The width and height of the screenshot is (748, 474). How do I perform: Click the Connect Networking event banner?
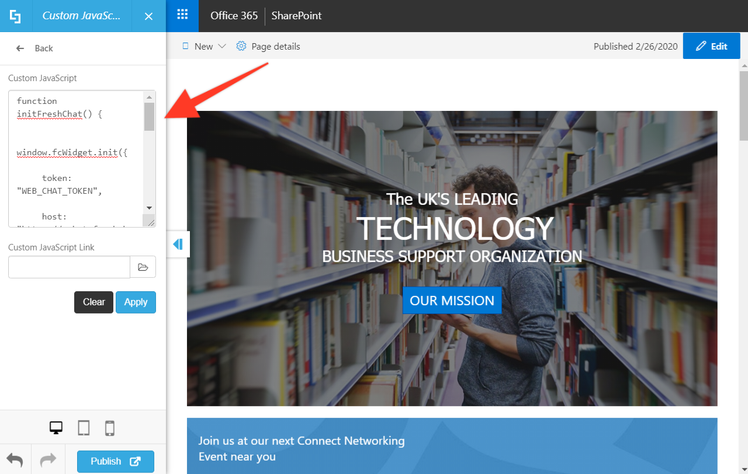[452, 446]
